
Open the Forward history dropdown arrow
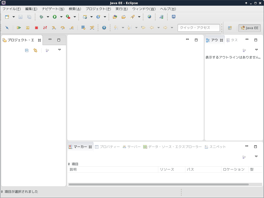pos(172,28)
